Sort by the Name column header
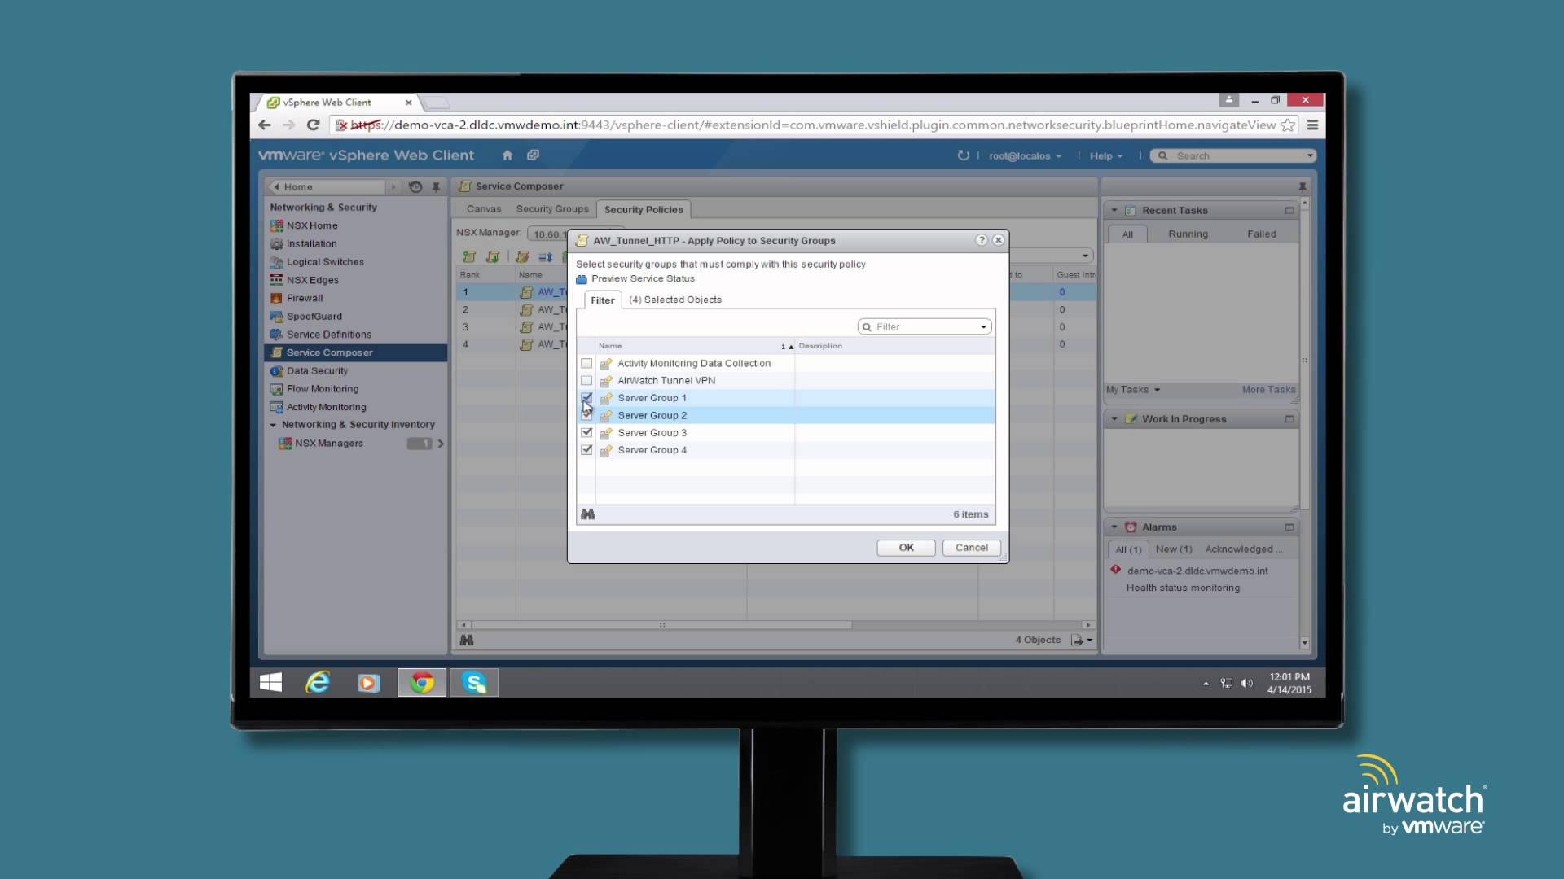1564x879 pixels. (695, 346)
